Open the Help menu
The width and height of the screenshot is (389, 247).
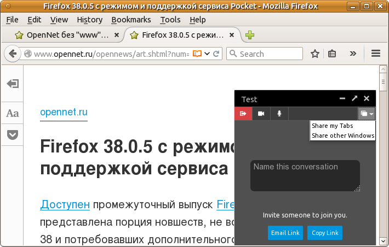pos(197,20)
